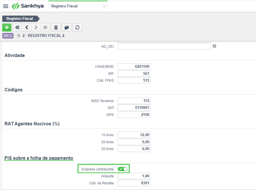Click the RAT Agentes Nocivos (%) heading
The height and width of the screenshot is (190, 256).
(32, 124)
